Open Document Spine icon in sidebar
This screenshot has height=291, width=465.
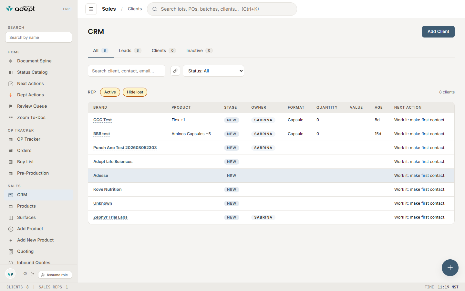tap(11, 61)
